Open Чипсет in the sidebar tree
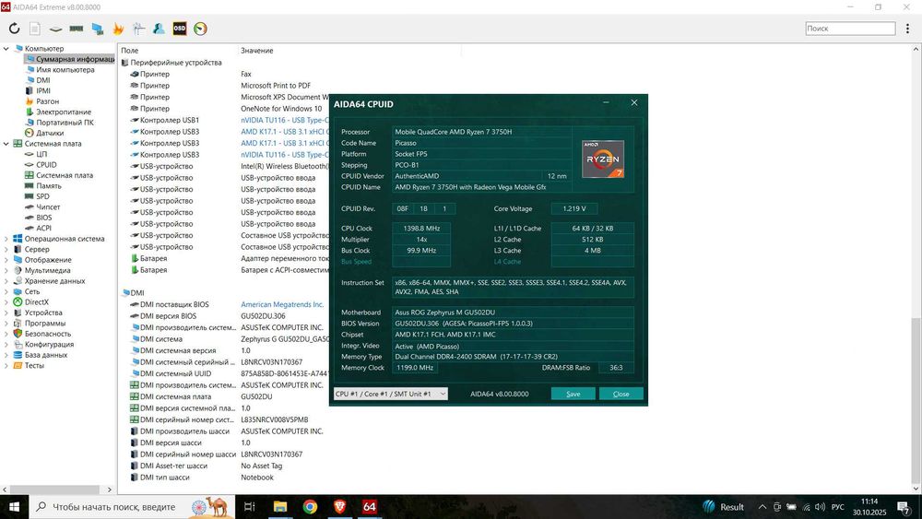922x519 pixels. [x=48, y=206]
